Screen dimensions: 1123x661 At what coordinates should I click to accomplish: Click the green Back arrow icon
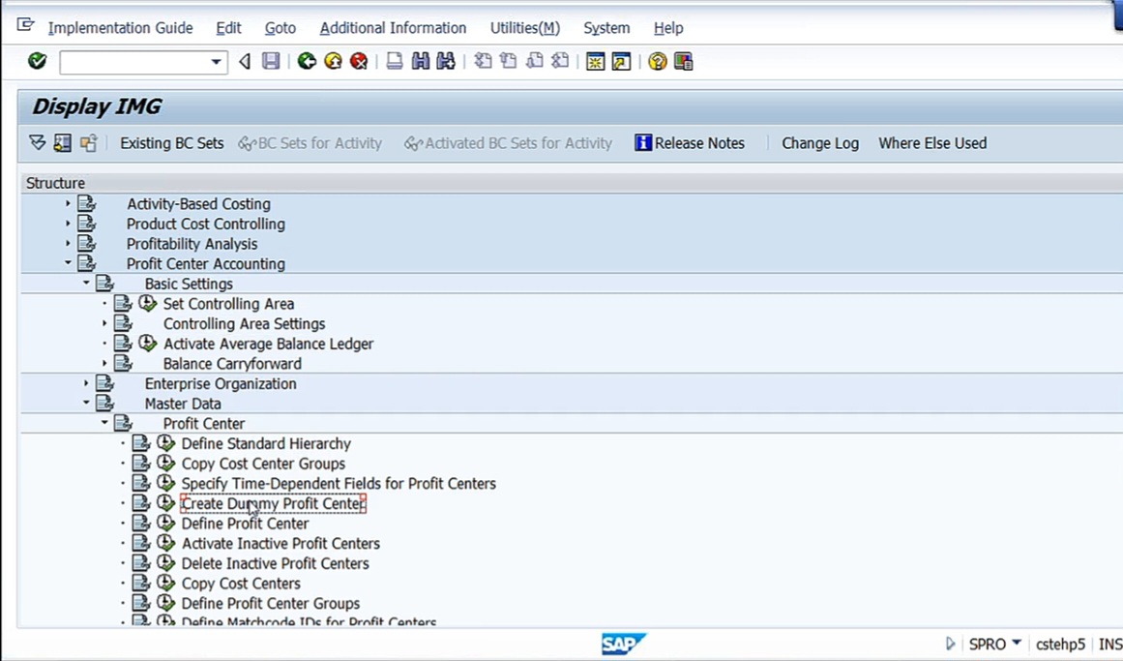tap(307, 62)
